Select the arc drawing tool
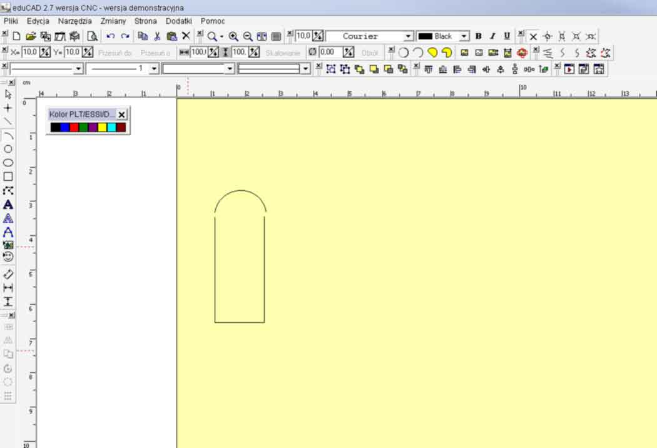This screenshot has height=448, width=657. click(x=8, y=135)
